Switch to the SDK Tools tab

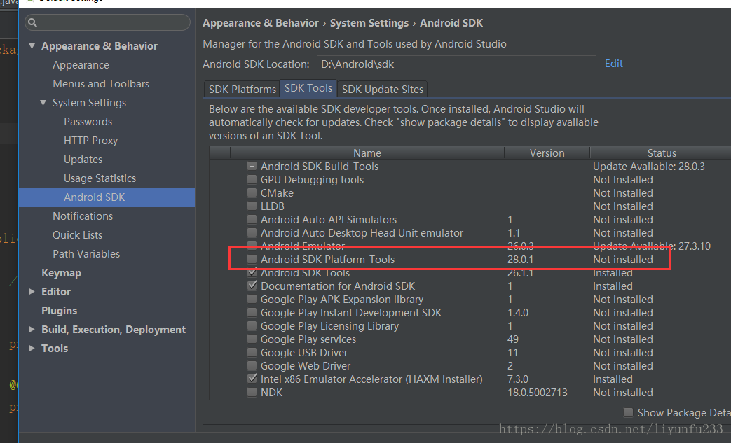click(x=308, y=88)
